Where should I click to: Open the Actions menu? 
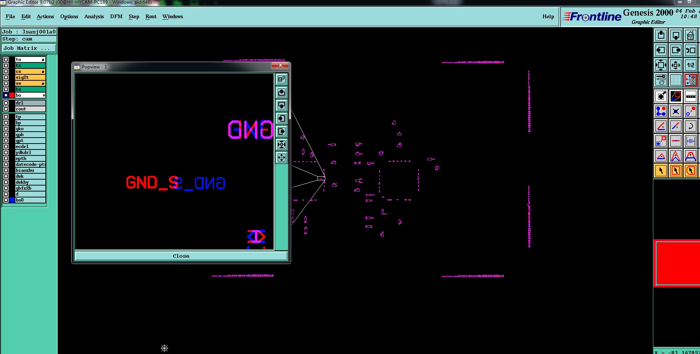[x=45, y=16]
